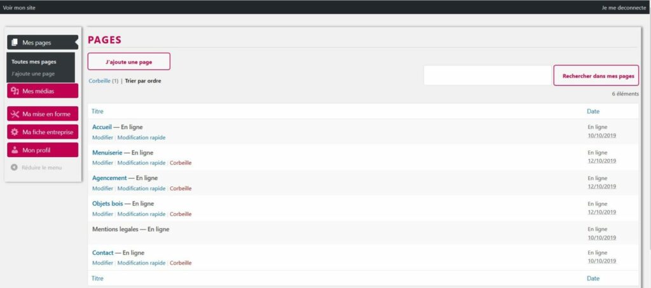Click Modifier under Menuiserie page

[x=102, y=163]
